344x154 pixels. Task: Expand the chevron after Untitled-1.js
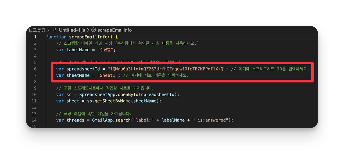point(88,30)
